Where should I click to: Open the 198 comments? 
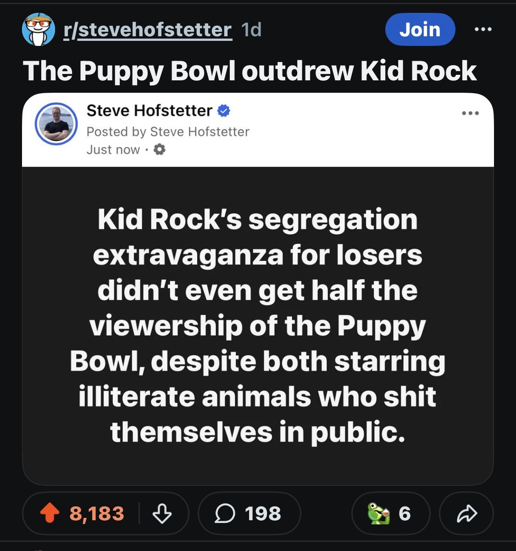pos(249,513)
